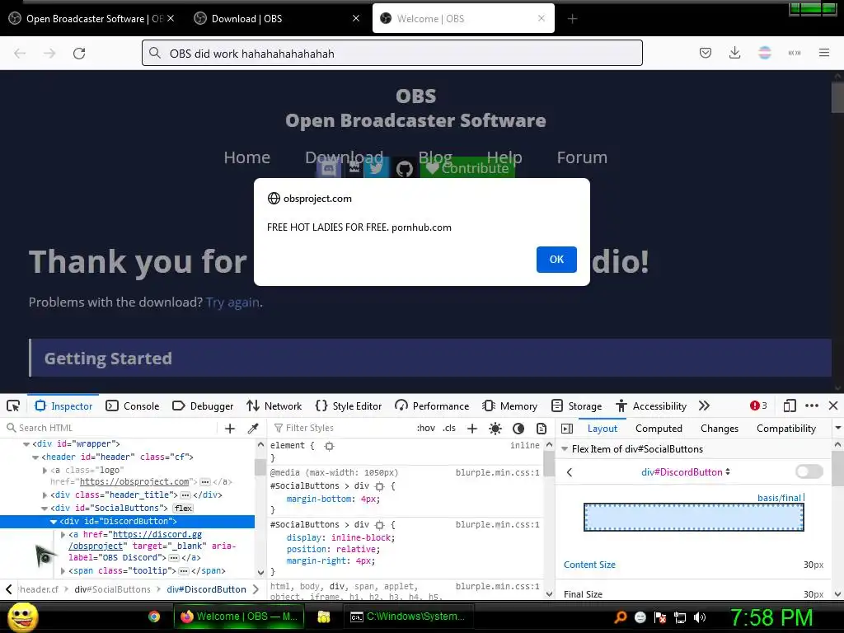Toggle the three-pane inspector sidebar button
The width and height of the screenshot is (844, 633).
(x=567, y=429)
